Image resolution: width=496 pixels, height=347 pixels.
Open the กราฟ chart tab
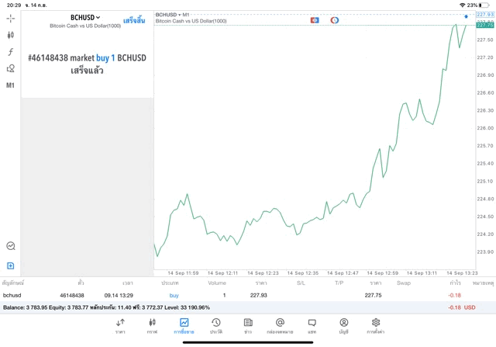(152, 326)
